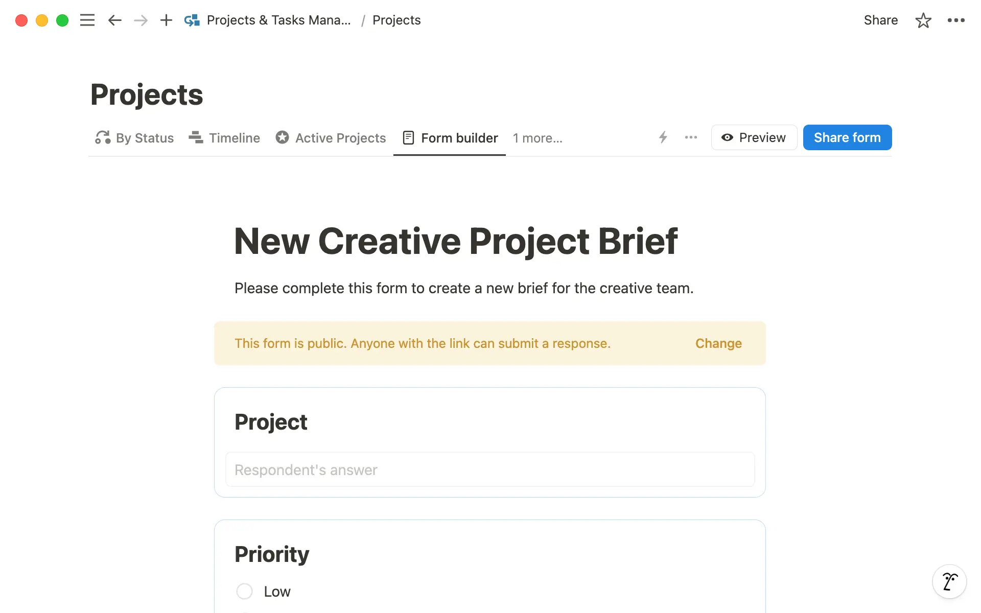Favorite this page via the star icon
Screen dimensions: 981x613
coord(923,20)
